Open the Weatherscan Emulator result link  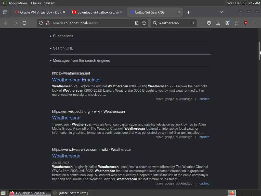pos(76,80)
